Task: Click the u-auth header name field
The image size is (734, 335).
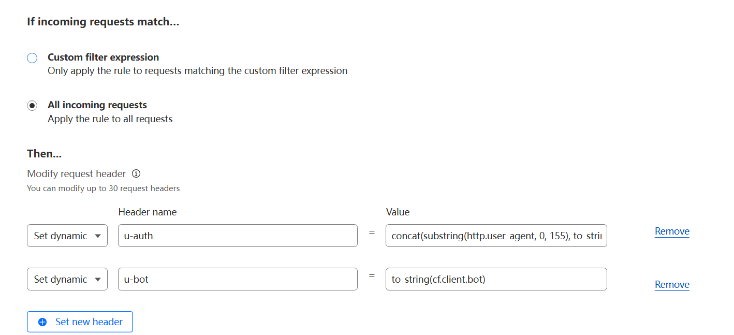Action: (238, 236)
